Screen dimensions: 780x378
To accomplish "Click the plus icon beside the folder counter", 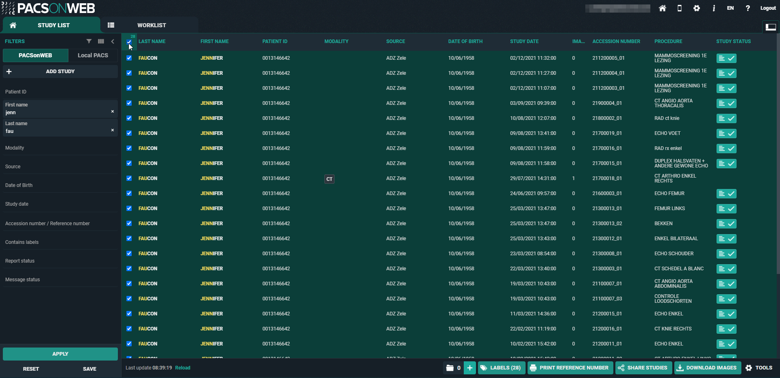I will (x=470, y=368).
